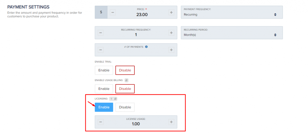Click the # of Payments info icon

(x=146, y=47)
